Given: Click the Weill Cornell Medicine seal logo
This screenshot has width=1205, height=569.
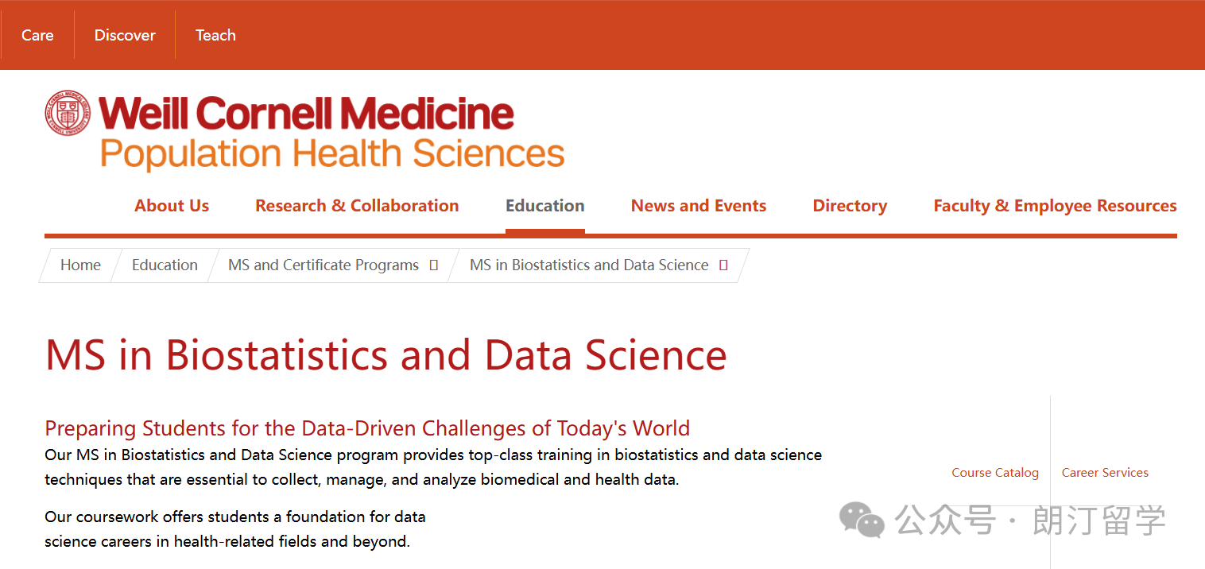Looking at the screenshot, I should 68,113.
